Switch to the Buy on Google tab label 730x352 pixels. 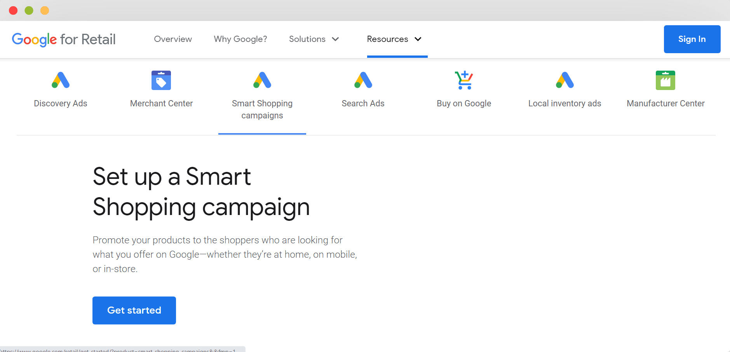(464, 103)
